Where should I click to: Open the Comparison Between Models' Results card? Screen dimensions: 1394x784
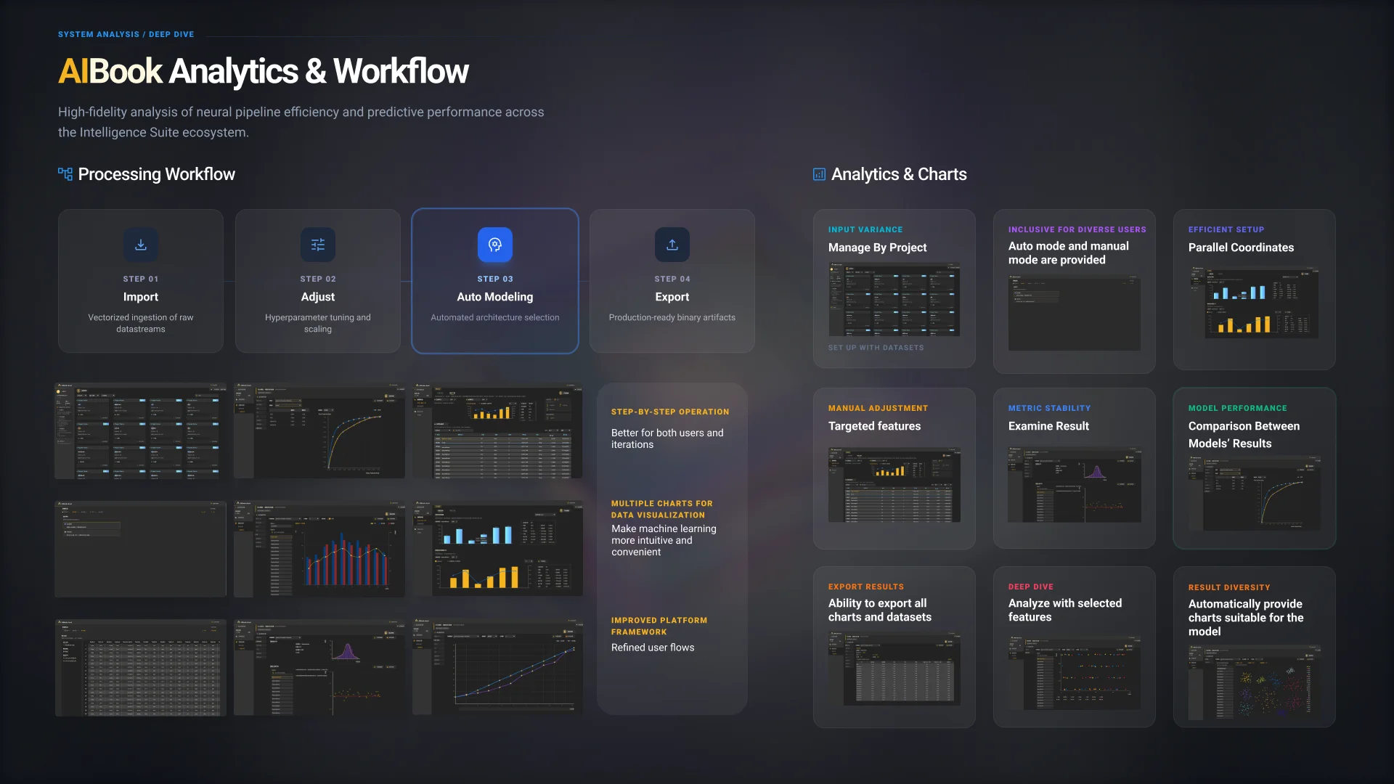pos(1254,468)
